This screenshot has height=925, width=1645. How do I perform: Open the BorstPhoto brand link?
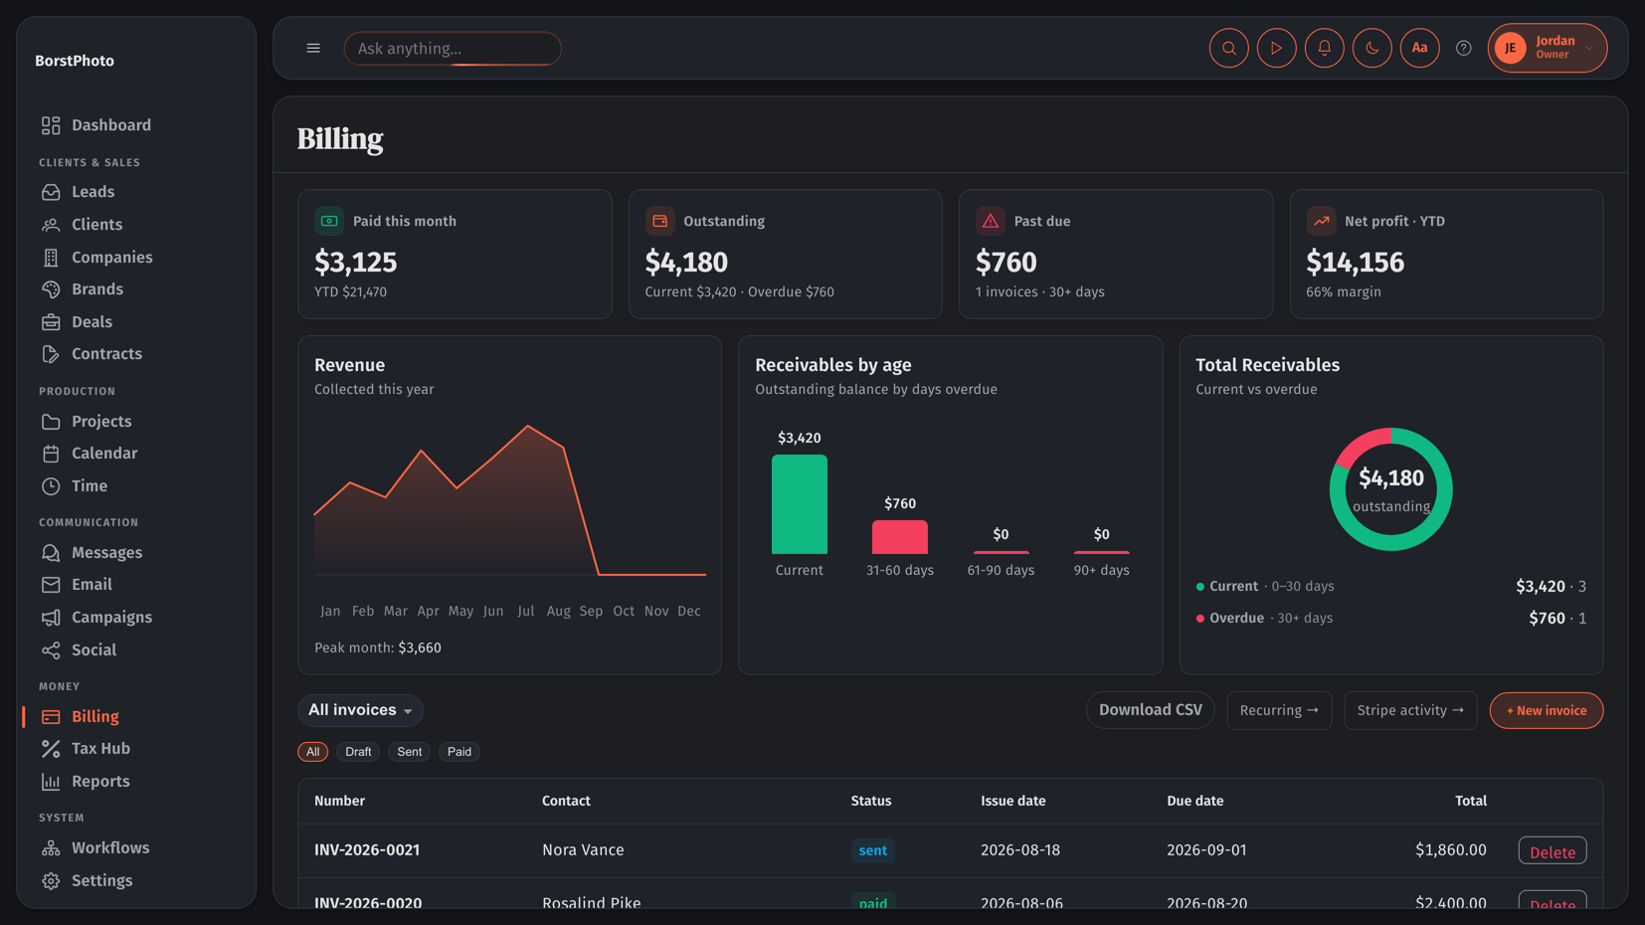[75, 61]
